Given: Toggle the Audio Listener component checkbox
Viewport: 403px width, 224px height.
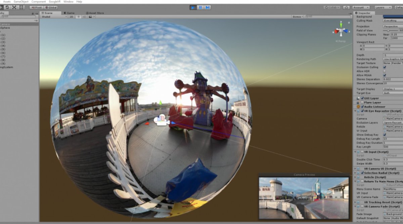Looking at the screenshot, I should pyautogui.click(x=362, y=107).
